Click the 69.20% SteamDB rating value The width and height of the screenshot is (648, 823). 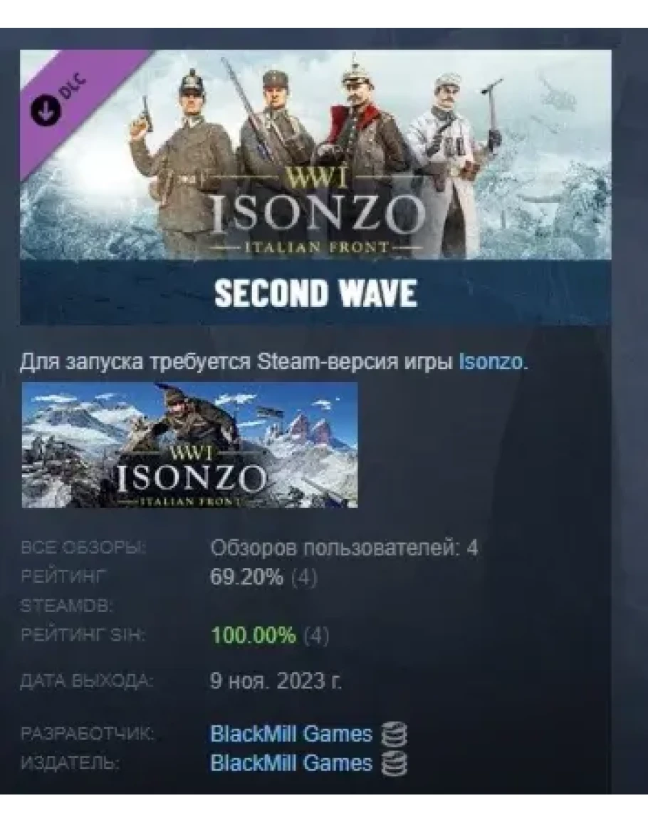coord(246,577)
